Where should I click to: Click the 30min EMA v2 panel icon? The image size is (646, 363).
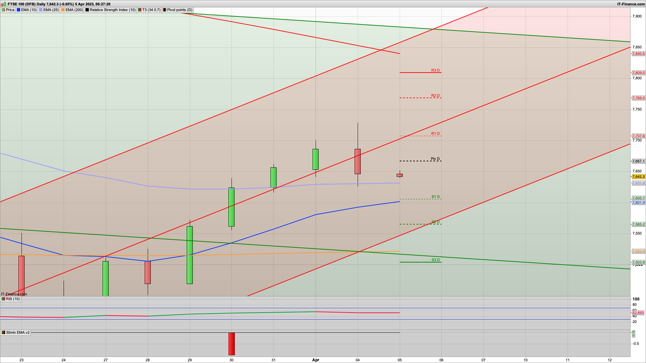pos(3,332)
